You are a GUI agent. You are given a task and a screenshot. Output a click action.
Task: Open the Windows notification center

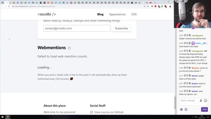[208, 117]
